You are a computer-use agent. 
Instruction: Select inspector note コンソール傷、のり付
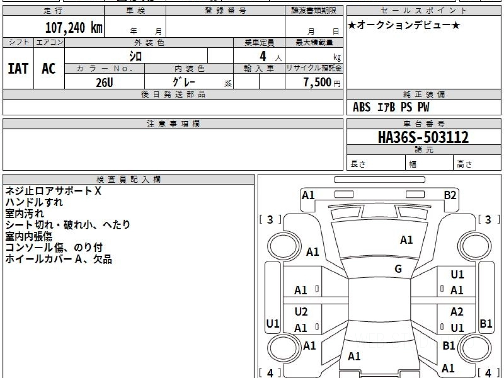click(54, 248)
